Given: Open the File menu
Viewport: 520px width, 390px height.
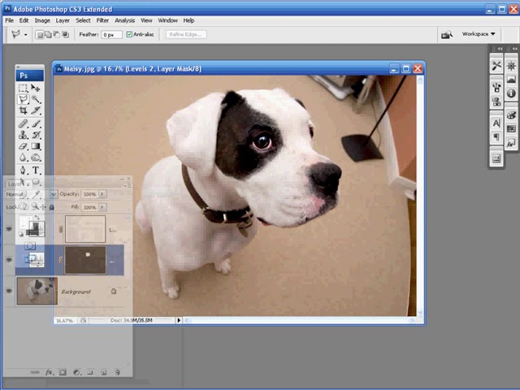Looking at the screenshot, I should click(x=9, y=20).
